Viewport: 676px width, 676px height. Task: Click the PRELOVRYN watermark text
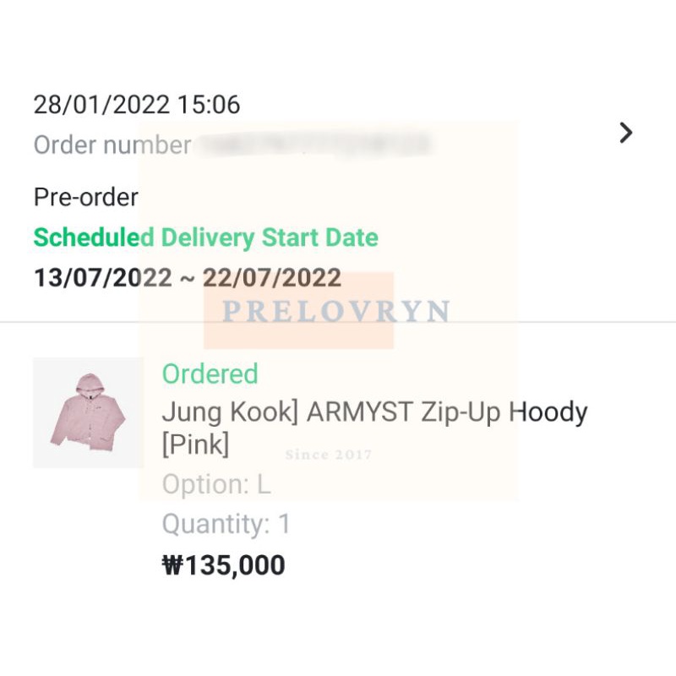pyautogui.click(x=336, y=311)
